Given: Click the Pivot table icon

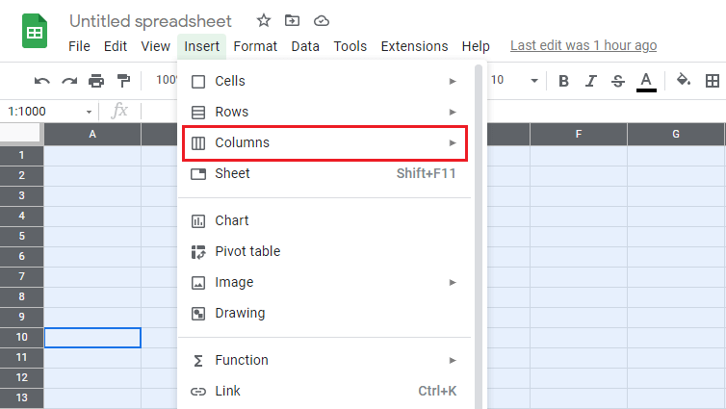Looking at the screenshot, I should tap(198, 252).
